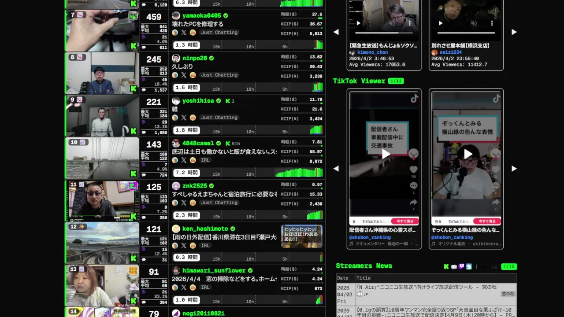The height and width of the screenshot is (317, 564).
Task: Click the striped round icon in yoshihisa's row
Action: [x=175, y=118]
